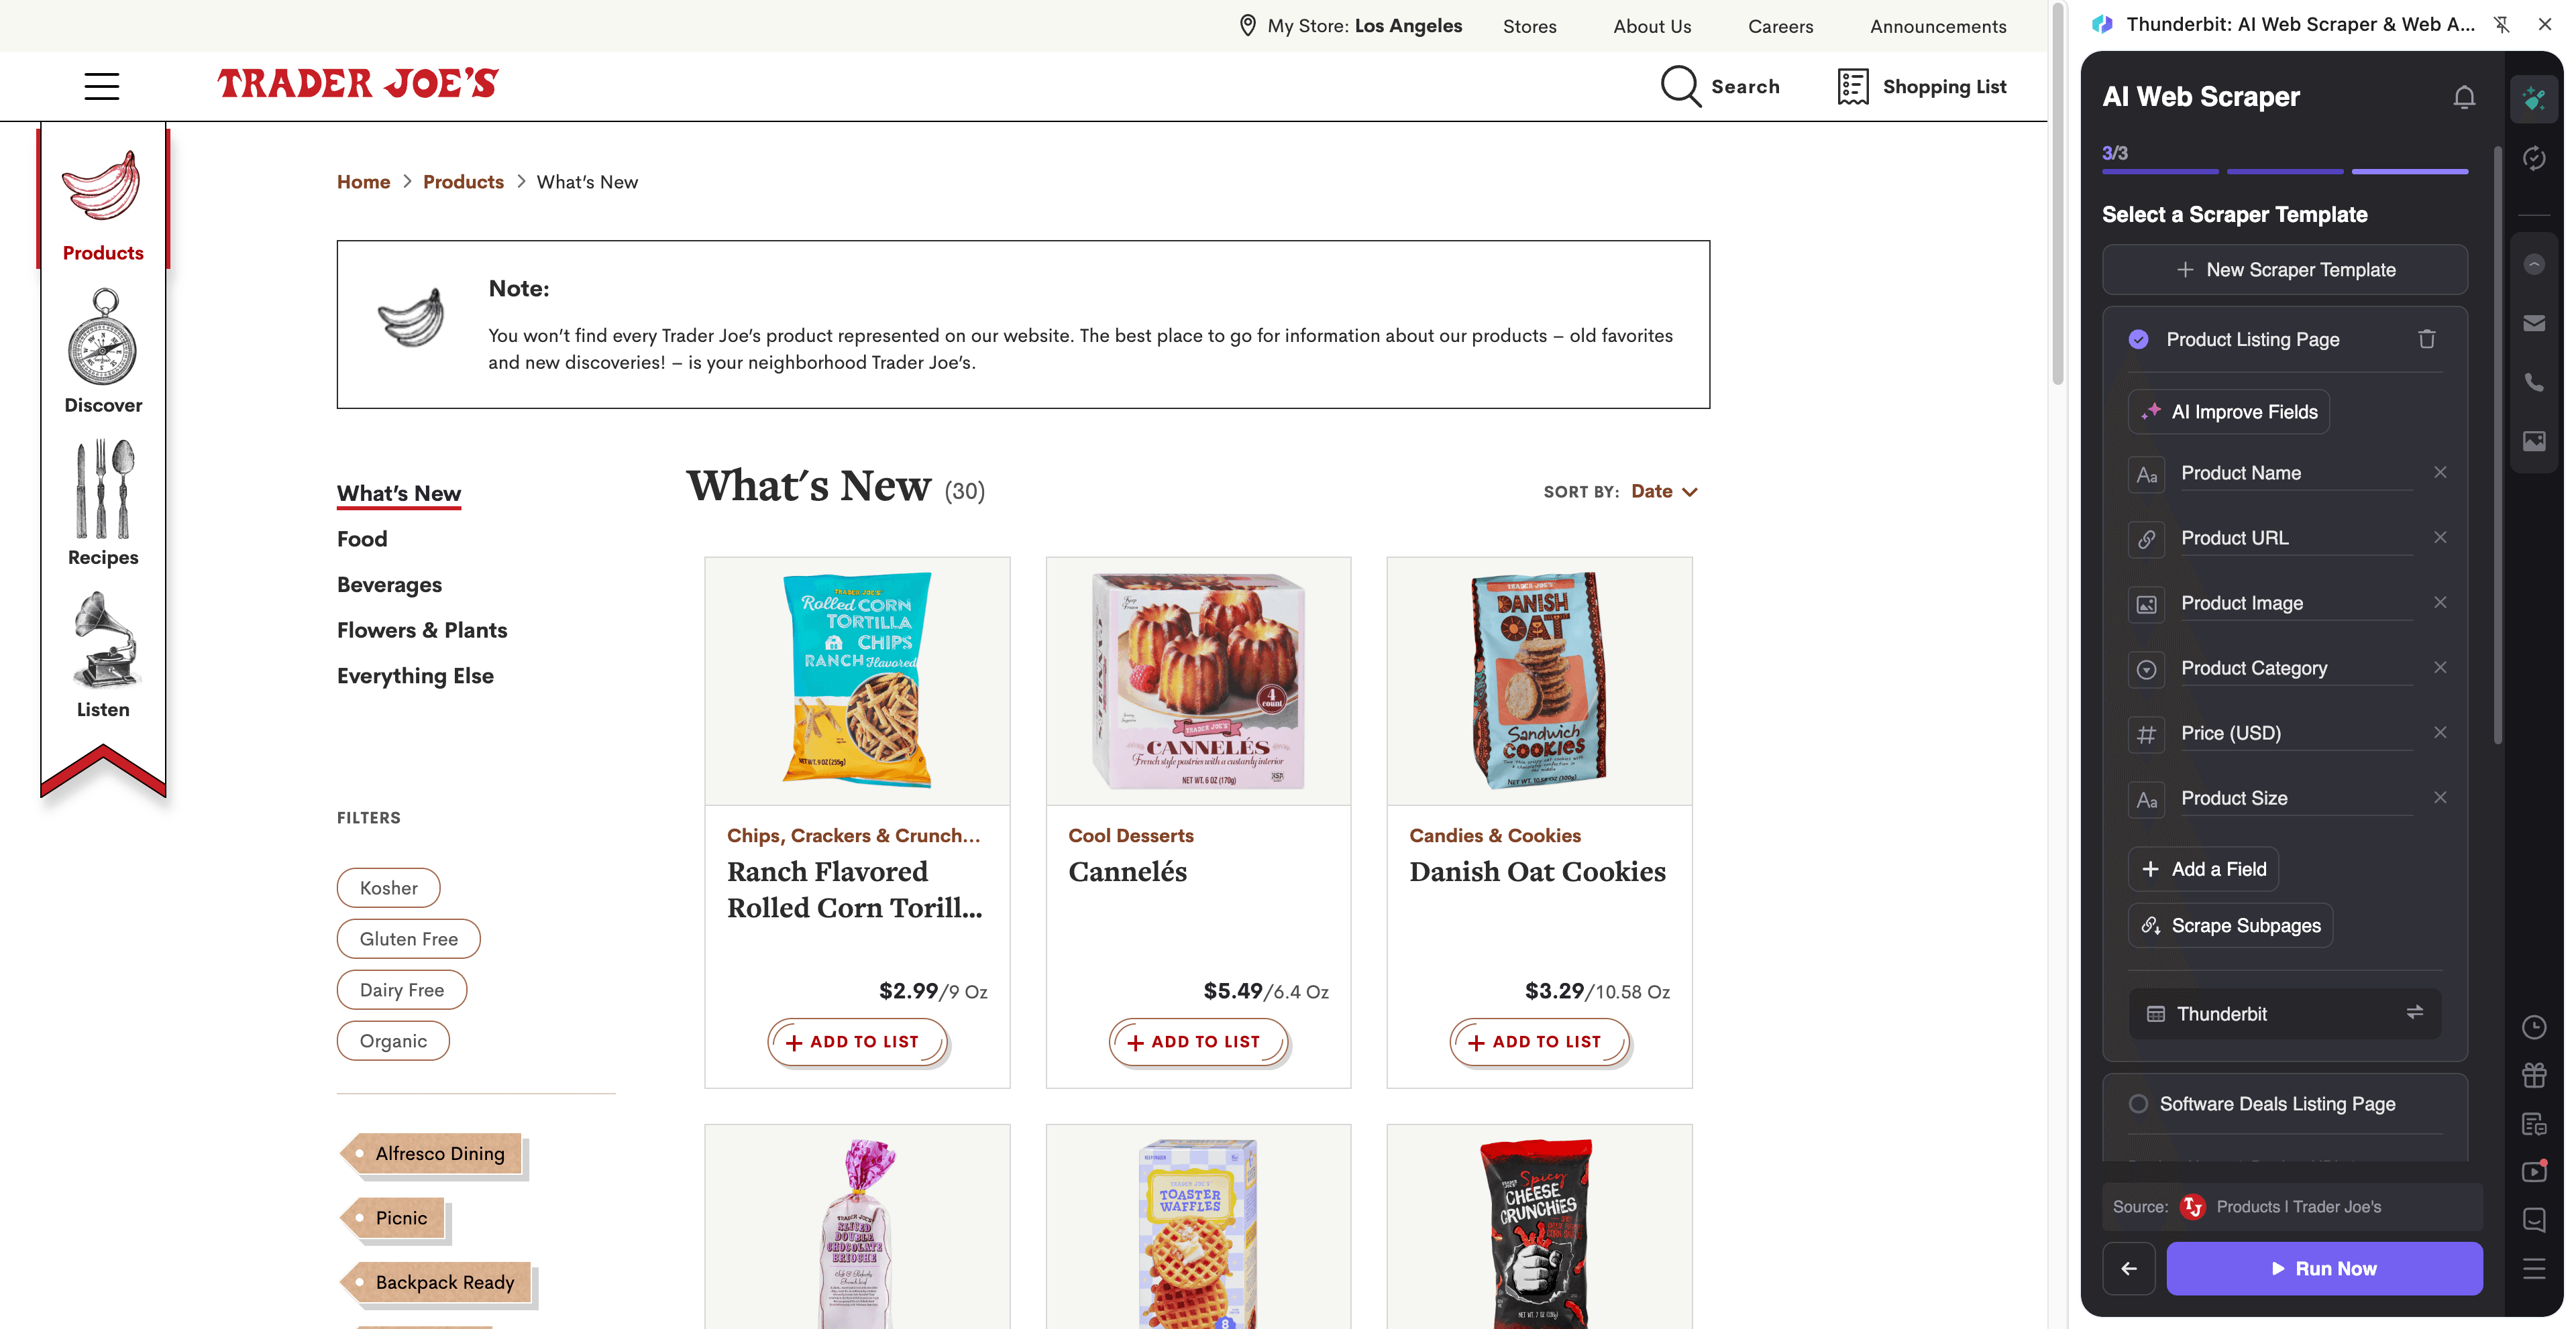The height and width of the screenshot is (1329, 2576).
Task: Open the Email Extractor icon in Thunderbit sidebar
Action: 2534,322
